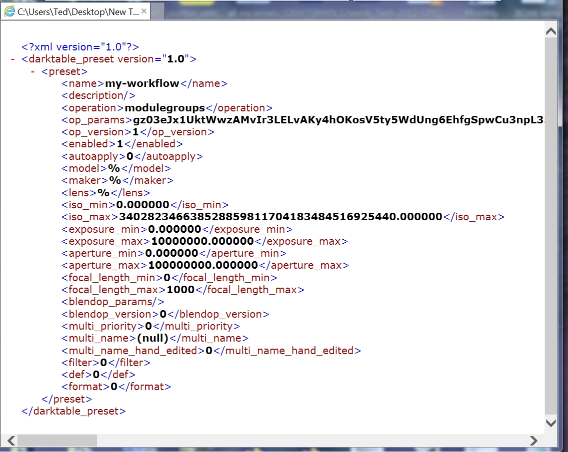568x452 pixels.
Task: Click the focal_length_min line
Action: 169,278
